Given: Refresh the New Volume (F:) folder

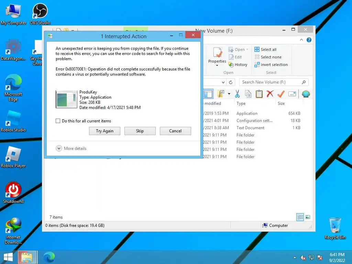Looking at the screenshot, I should pos(231,82).
